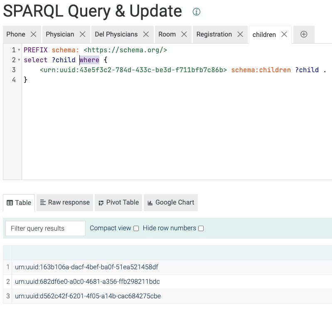This screenshot has height=312, width=332.
Task: Open result urn:uuid:d562c42f-6201-4f05 link
Action: click(88, 296)
